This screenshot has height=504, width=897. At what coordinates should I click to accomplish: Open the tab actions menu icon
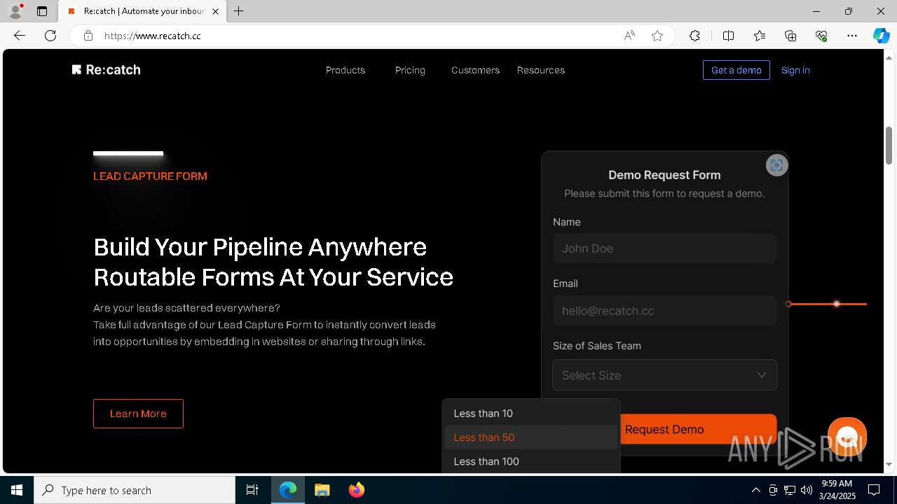[42, 11]
